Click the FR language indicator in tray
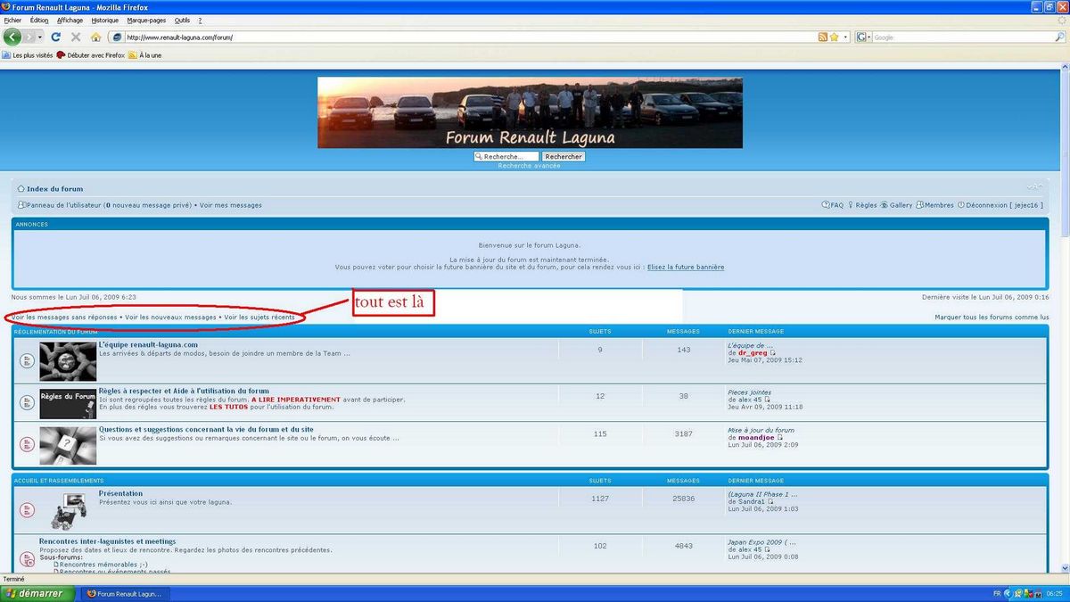This screenshot has width=1070, height=602. pyautogui.click(x=996, y=593)
